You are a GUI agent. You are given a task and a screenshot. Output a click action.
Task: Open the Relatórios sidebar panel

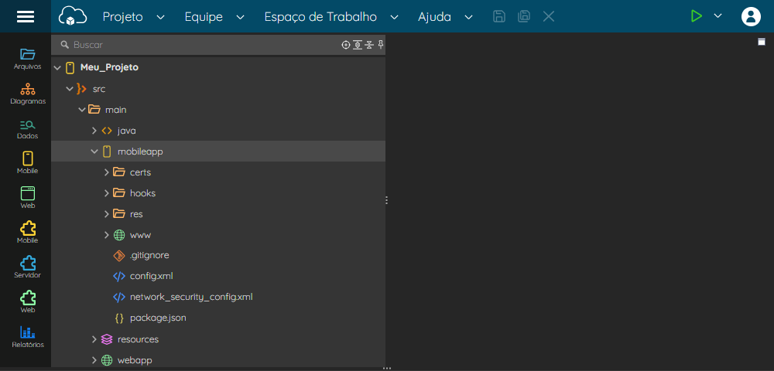pyautogui.click(x=28, y=337)
